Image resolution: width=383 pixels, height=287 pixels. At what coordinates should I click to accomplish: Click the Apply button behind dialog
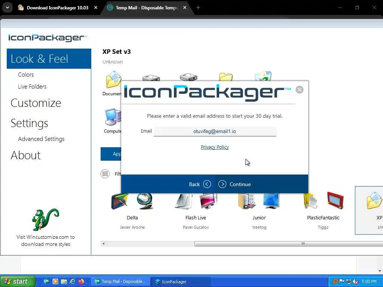point(111,154)
